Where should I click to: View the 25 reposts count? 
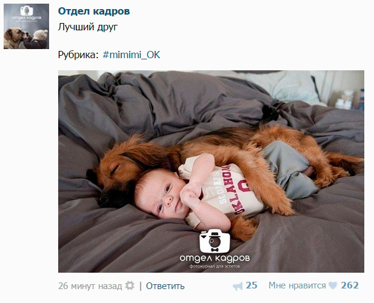pyautogui.click(x=252, y=285)
